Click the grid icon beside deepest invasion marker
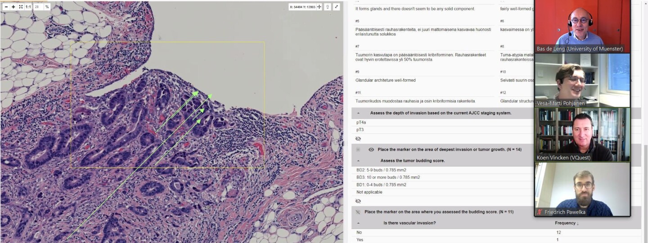The width and height of the screenshot is (648, 243). (358, 149)
